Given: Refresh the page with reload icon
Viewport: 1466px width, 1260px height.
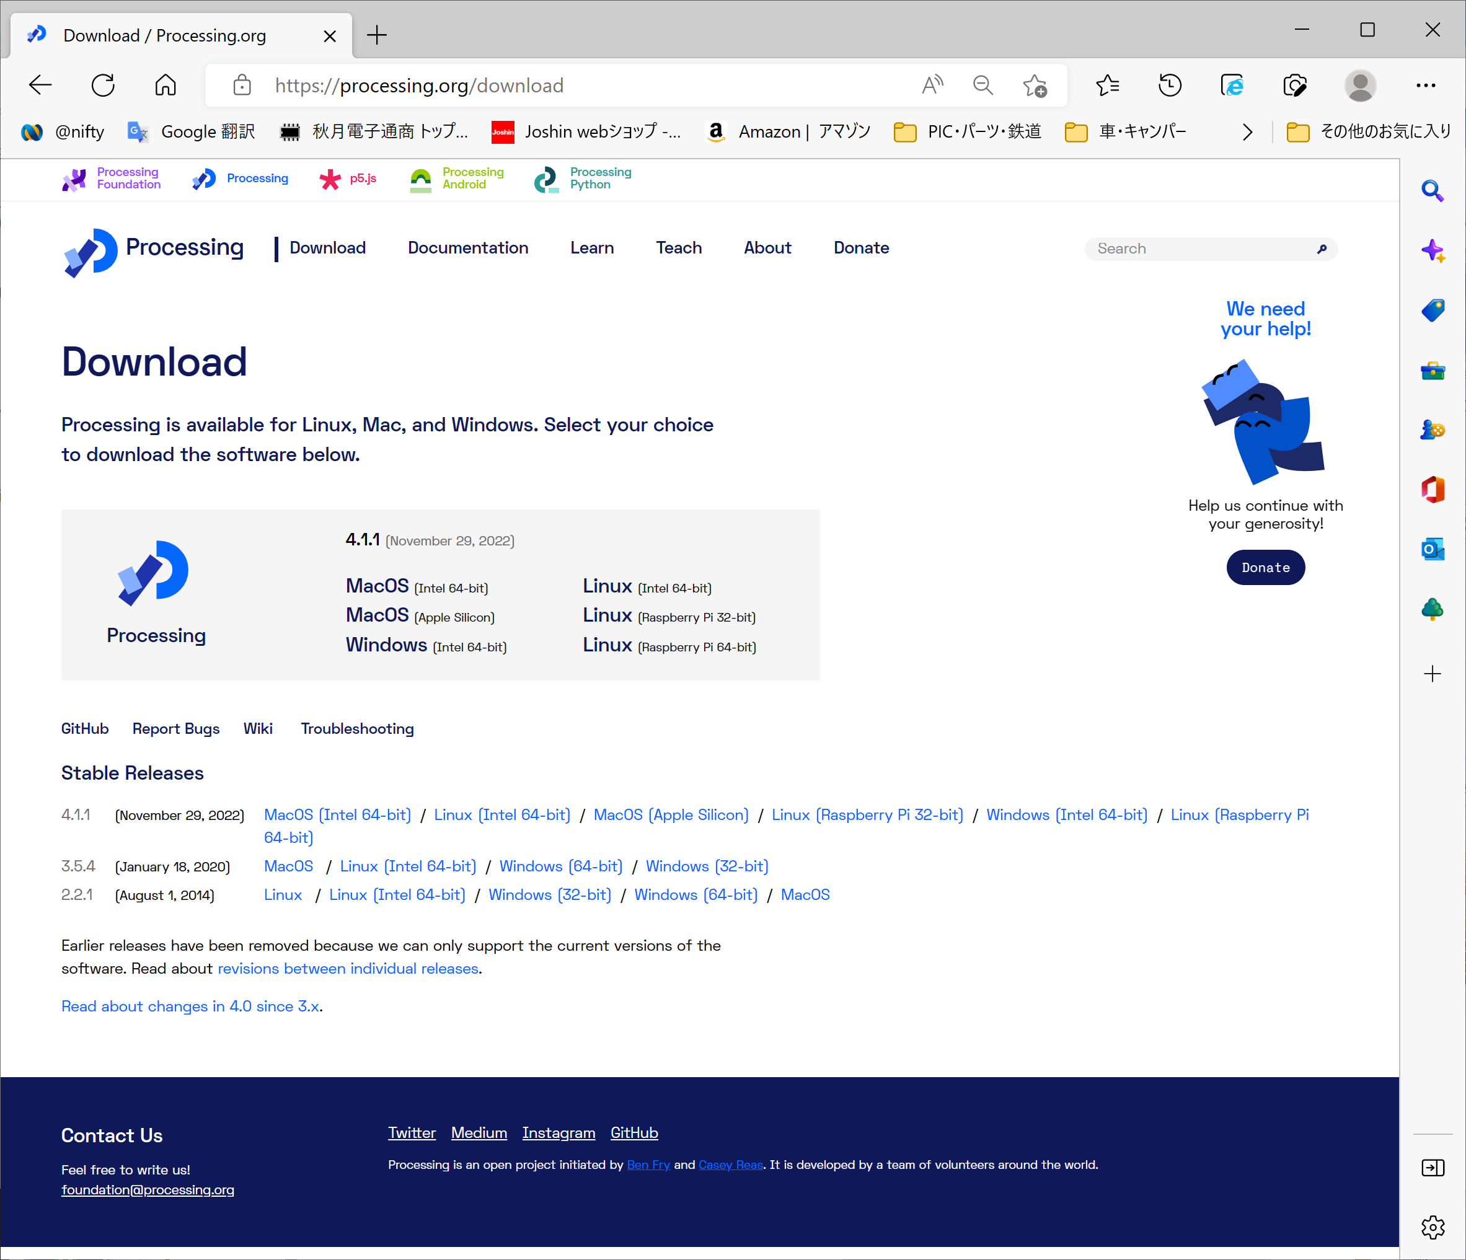Looking at the screenshot, I should point(104,86).
